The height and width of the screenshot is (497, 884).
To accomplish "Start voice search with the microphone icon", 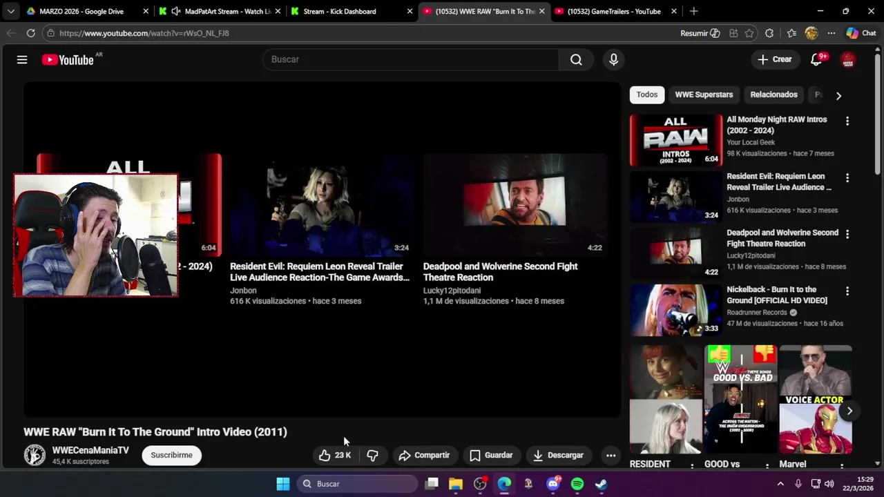I will point(613,59).
